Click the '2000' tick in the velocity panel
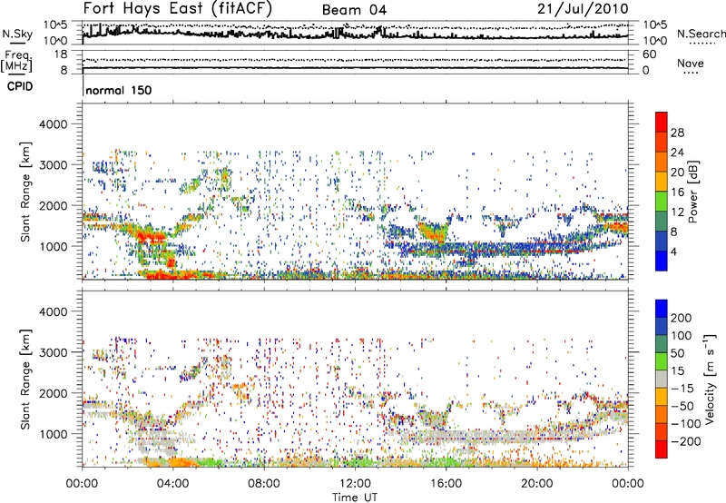The height and width of the screenshot is (503, 726). pyautogui.click(x=54, y=393)
